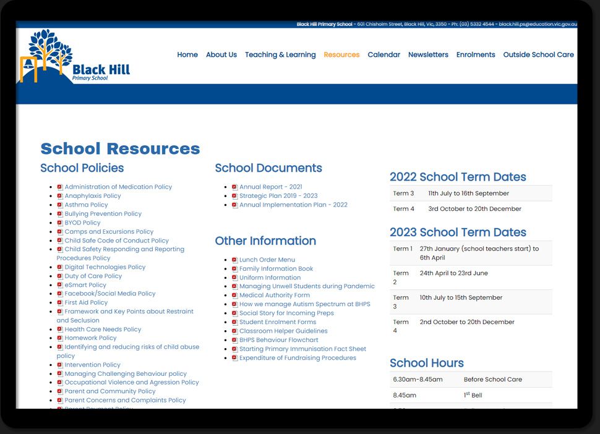The image size is (600, 434).
Task: Open the Family Information Book link
Action: coord(276,269)
